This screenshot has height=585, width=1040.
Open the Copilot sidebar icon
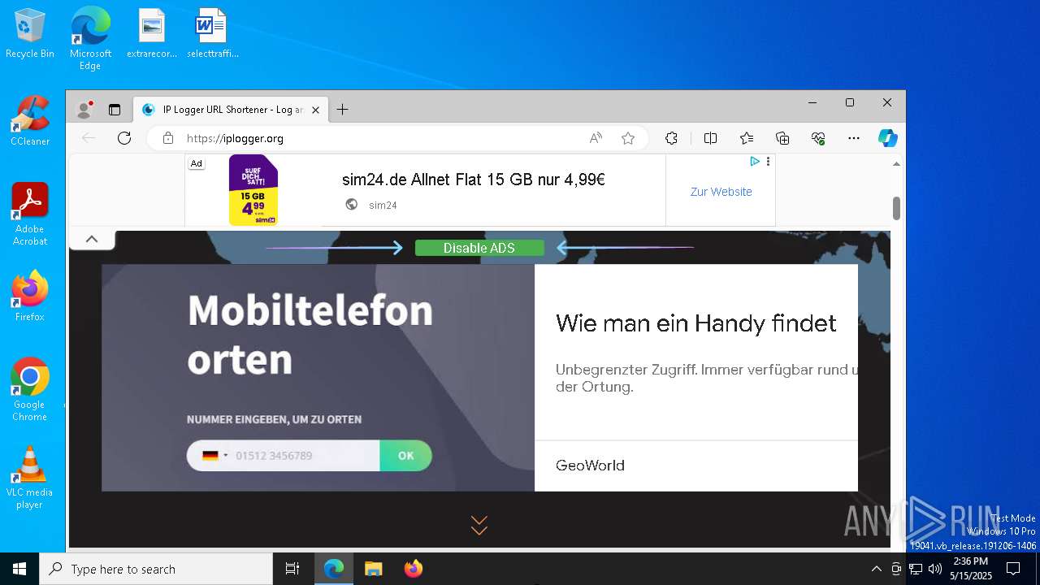tap(887, 138)
